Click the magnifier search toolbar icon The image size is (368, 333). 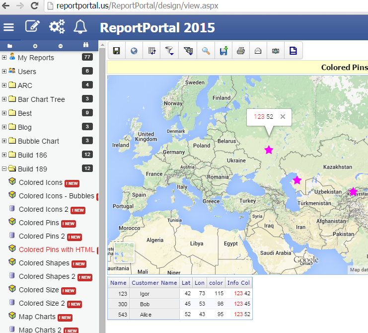click(206, 51)
